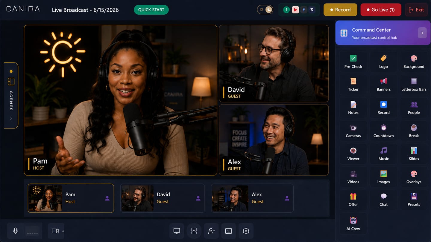
Task: Toggle Alex's person icon in participant card
Action: pos(287,198)
